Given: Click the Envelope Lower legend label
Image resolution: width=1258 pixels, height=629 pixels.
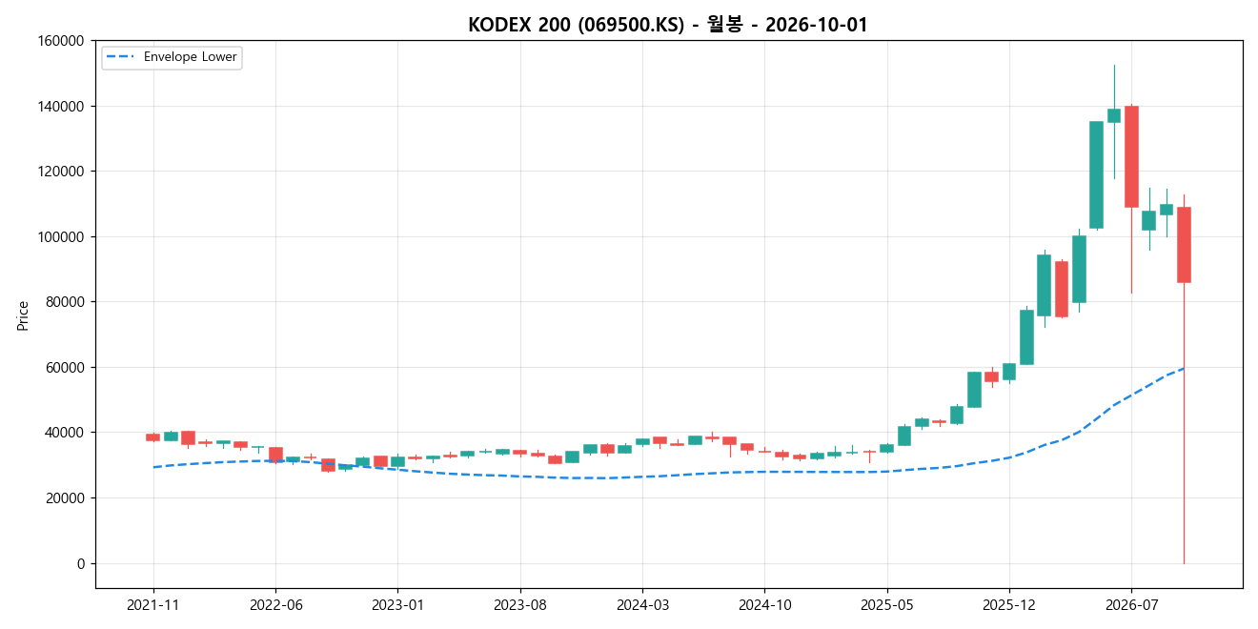Looking at the screenshot, I should (x=190, y=57).
